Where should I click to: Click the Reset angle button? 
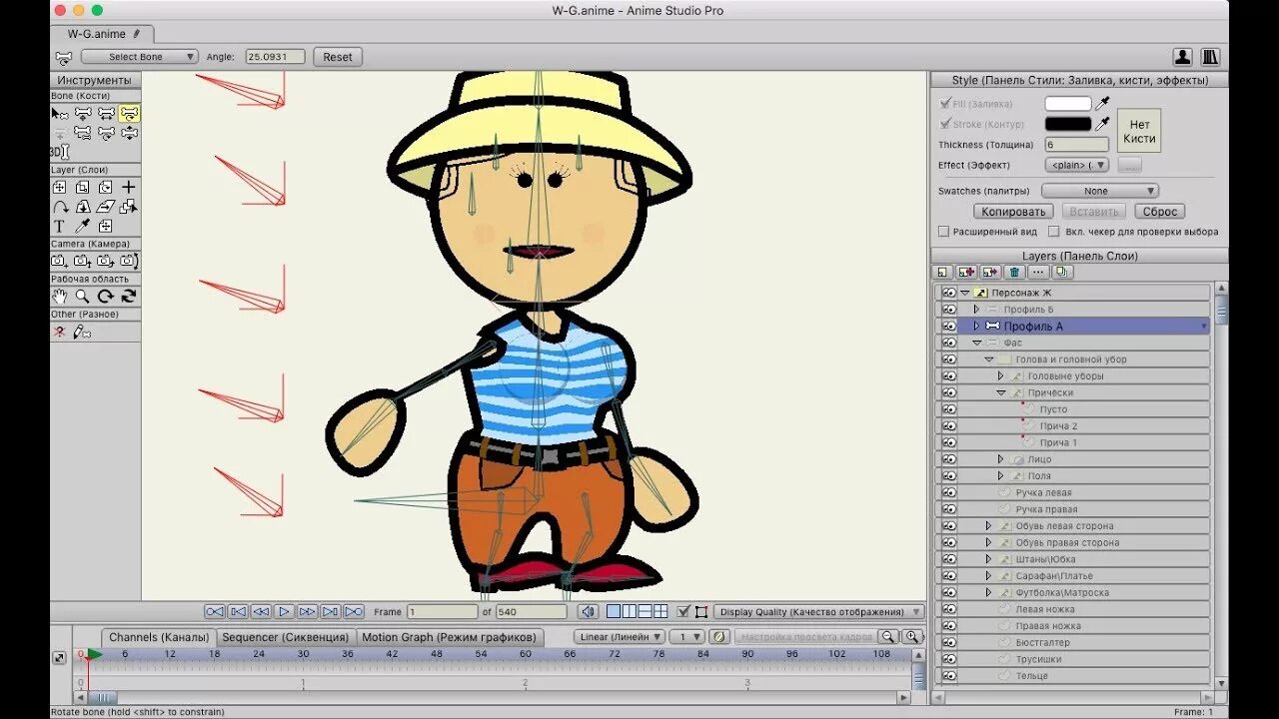(x=338, y=57)
